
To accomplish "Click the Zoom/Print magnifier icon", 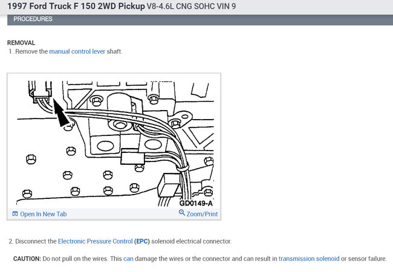I will coord(182,212).
